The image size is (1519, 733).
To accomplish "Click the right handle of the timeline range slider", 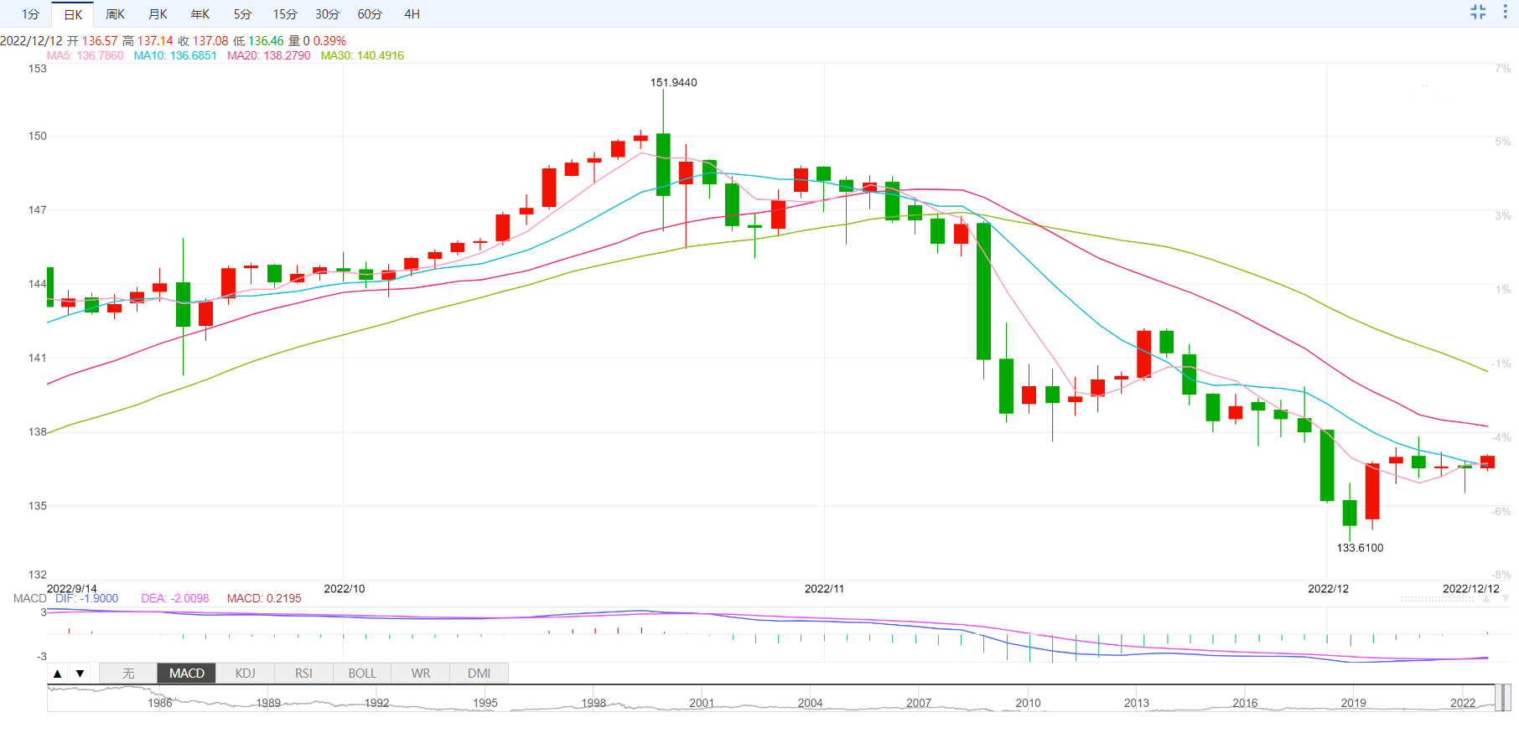I will coord(1507,697).
